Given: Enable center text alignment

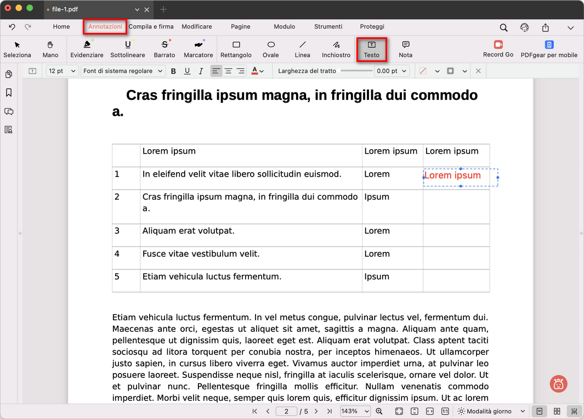Looking at the screenshot, I should (228, 71).
